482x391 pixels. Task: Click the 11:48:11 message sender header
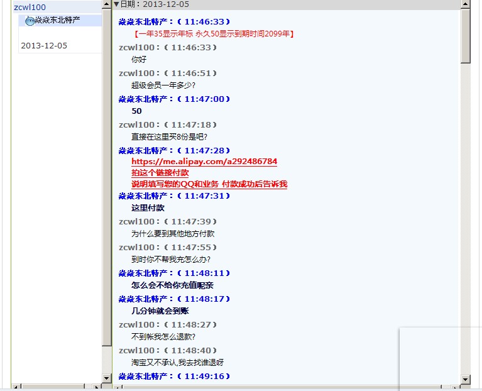[175, 273]
